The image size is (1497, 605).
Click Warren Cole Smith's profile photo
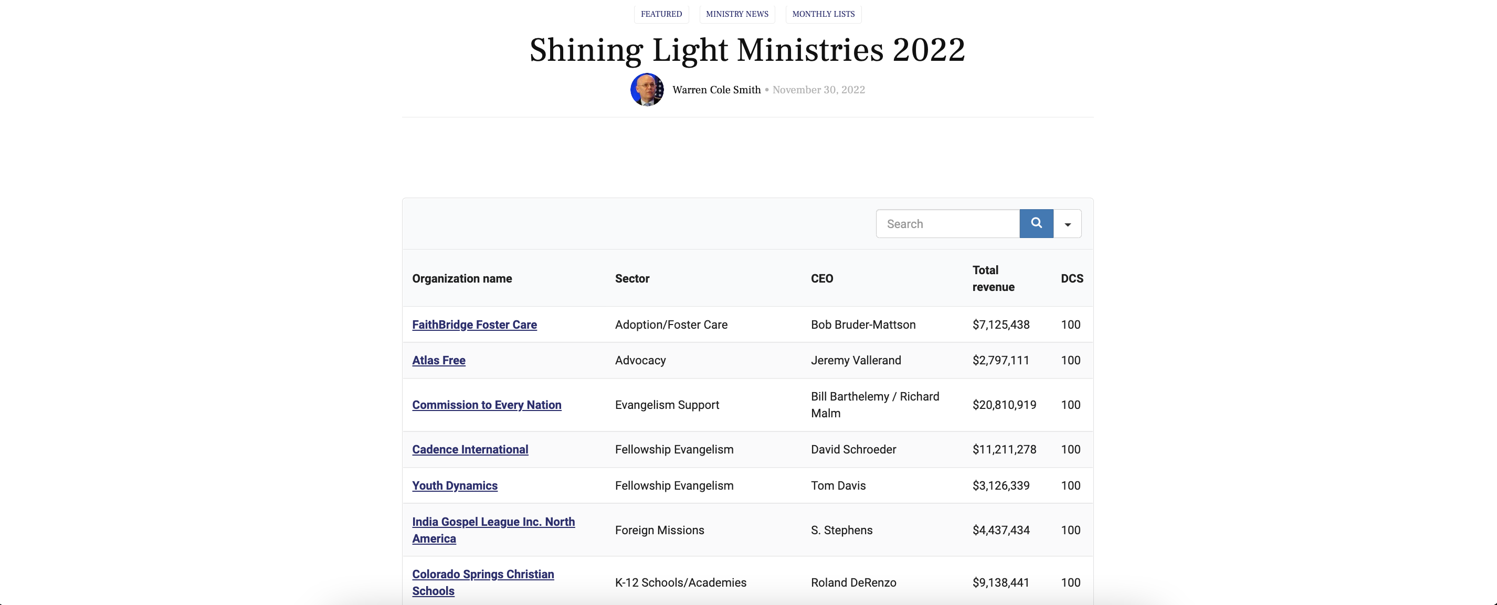pos(647,90)
